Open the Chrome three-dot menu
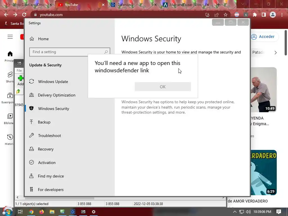The image size is (288, 216). point(282,15)
